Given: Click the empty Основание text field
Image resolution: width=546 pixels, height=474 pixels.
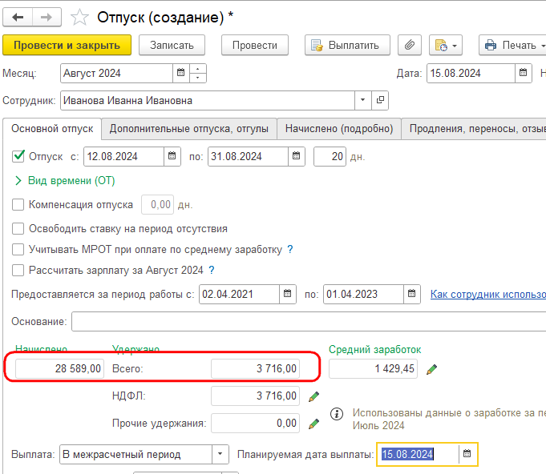Looking at the screenshot, I should tap(309, 321).
